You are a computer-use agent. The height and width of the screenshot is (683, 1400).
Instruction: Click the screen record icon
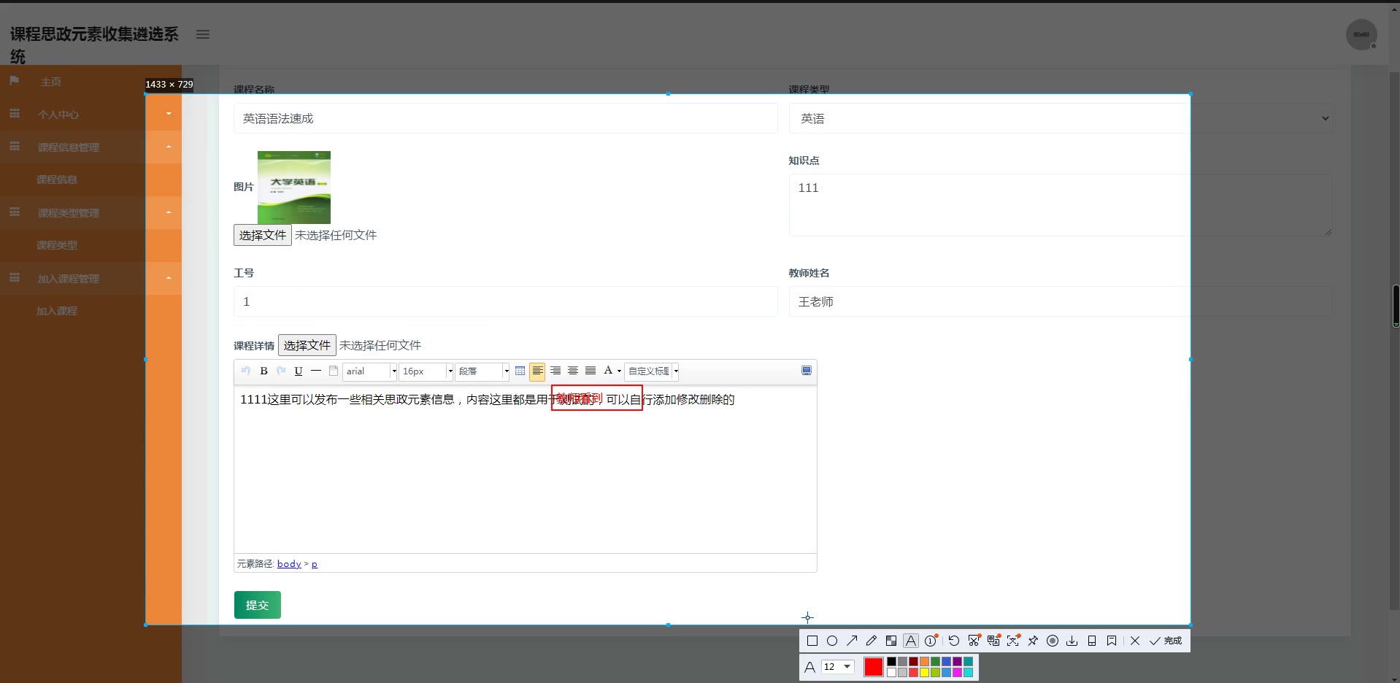click(x=1053, y=641)
